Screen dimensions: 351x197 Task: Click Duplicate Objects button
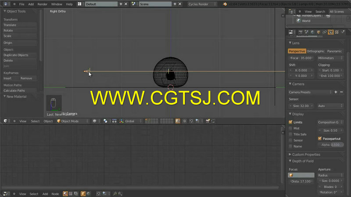20,55
